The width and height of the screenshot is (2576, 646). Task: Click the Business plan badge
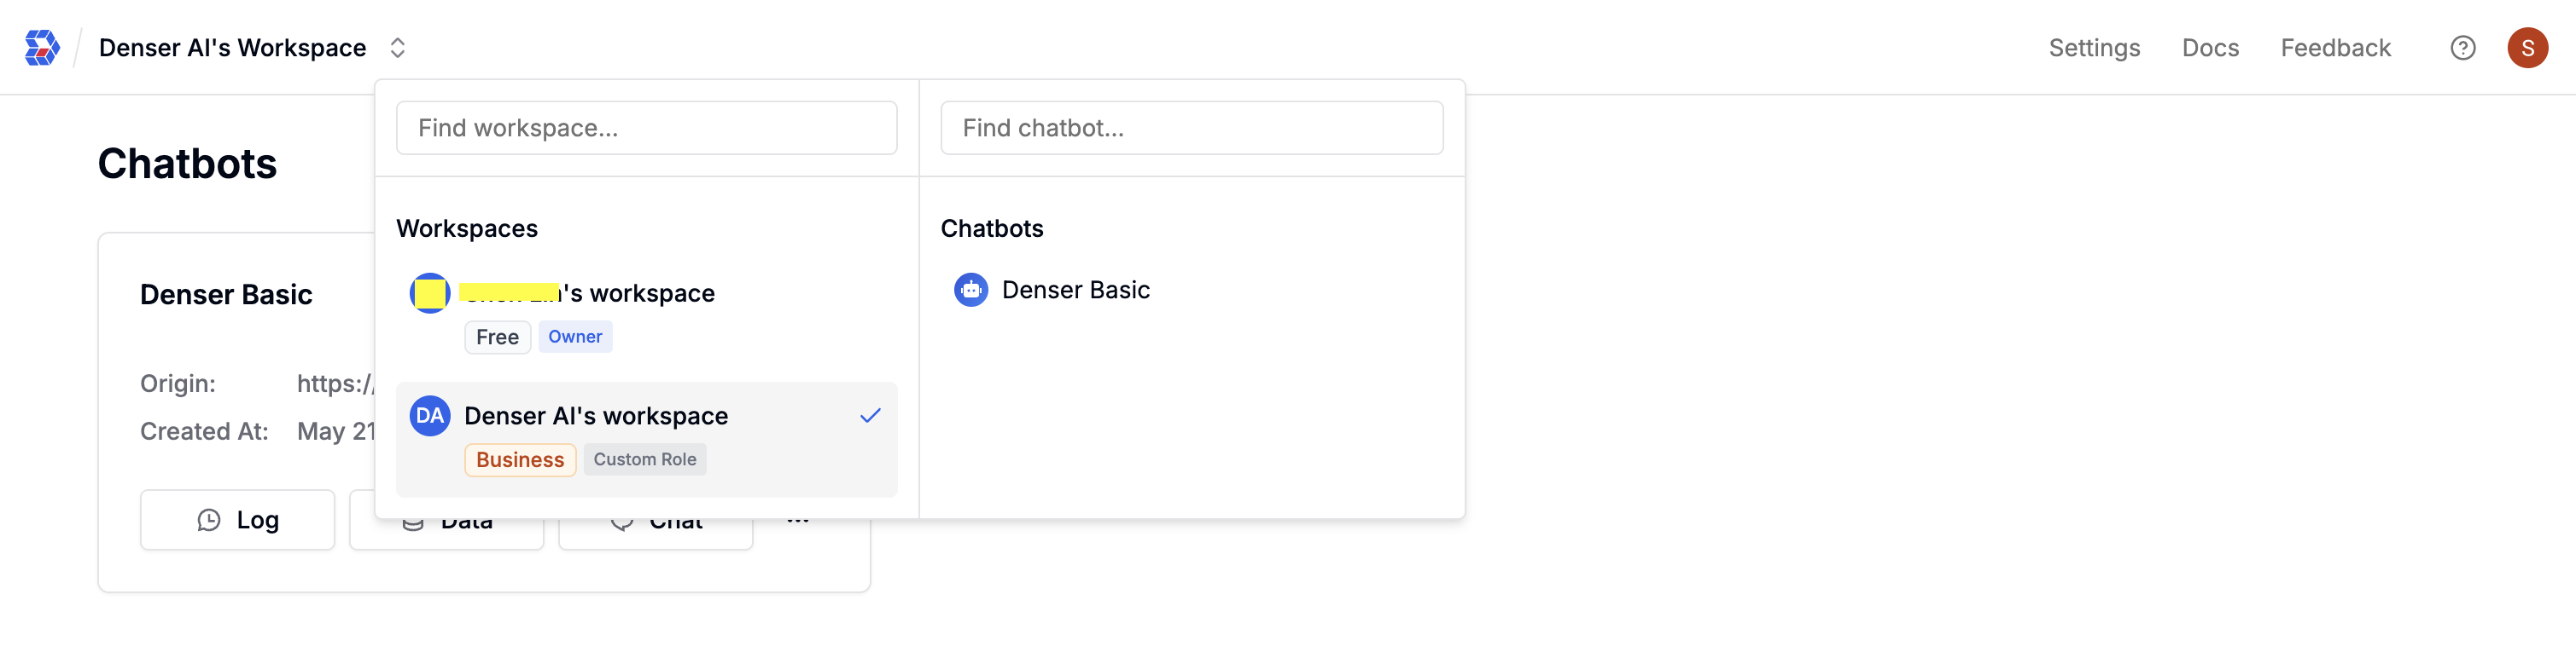coord(520,459)
